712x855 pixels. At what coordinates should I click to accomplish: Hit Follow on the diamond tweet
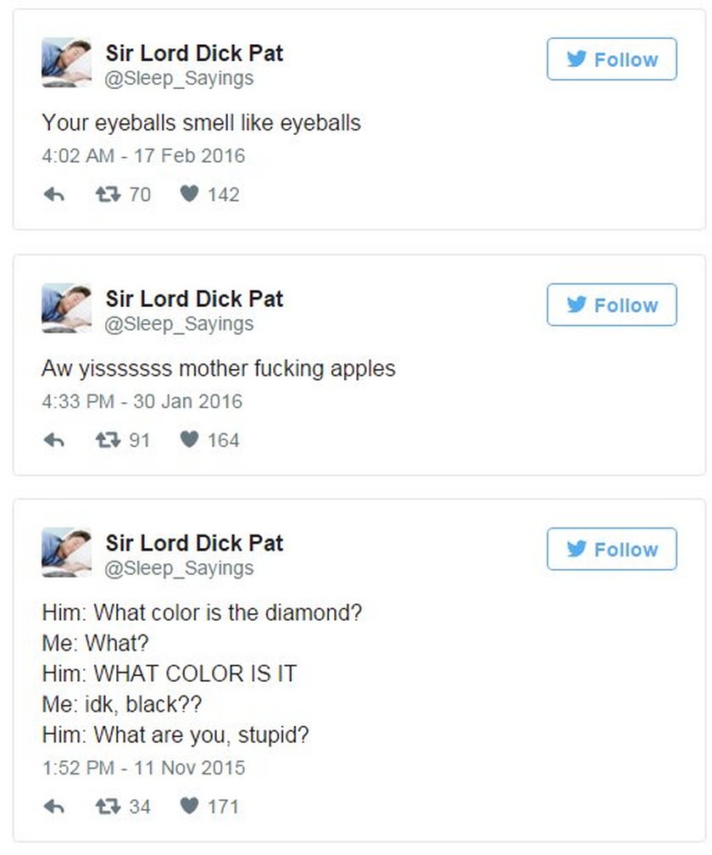pyautogui.click(x=611, y=550)
